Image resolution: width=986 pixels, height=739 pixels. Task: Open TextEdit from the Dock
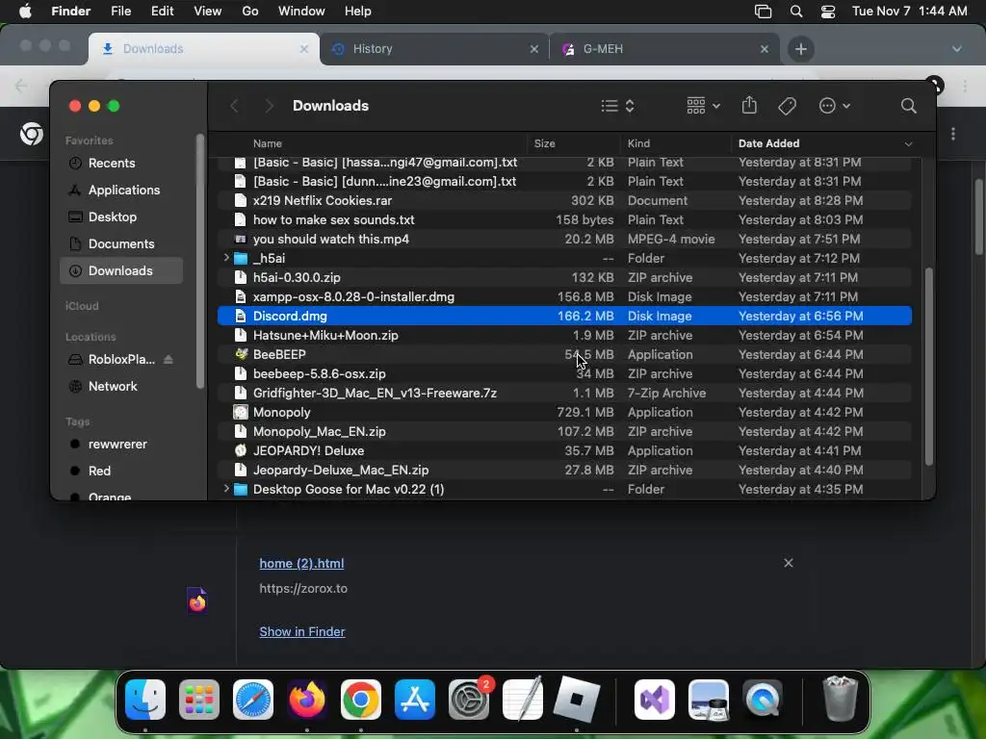click(523, 700)
